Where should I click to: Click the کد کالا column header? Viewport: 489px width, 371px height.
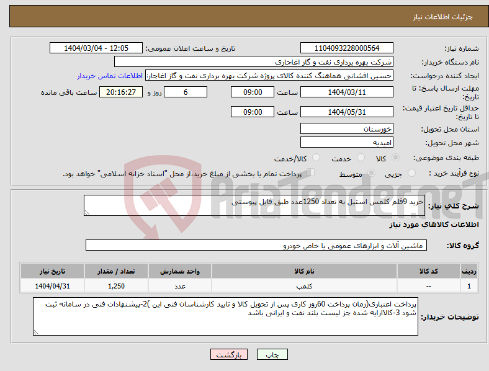(429, 271)
